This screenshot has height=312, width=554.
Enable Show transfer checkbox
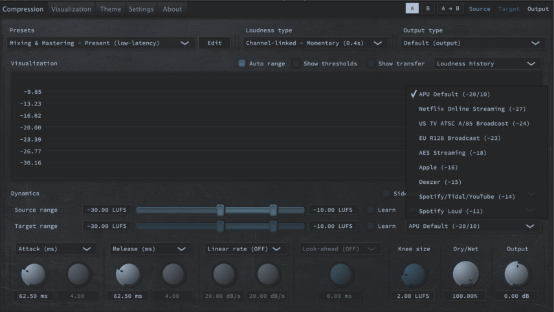371,63
